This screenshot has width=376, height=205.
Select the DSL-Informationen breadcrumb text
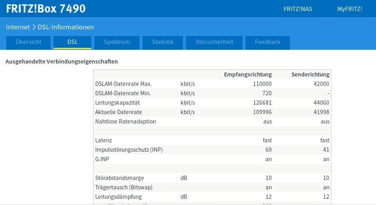point(66,27)
